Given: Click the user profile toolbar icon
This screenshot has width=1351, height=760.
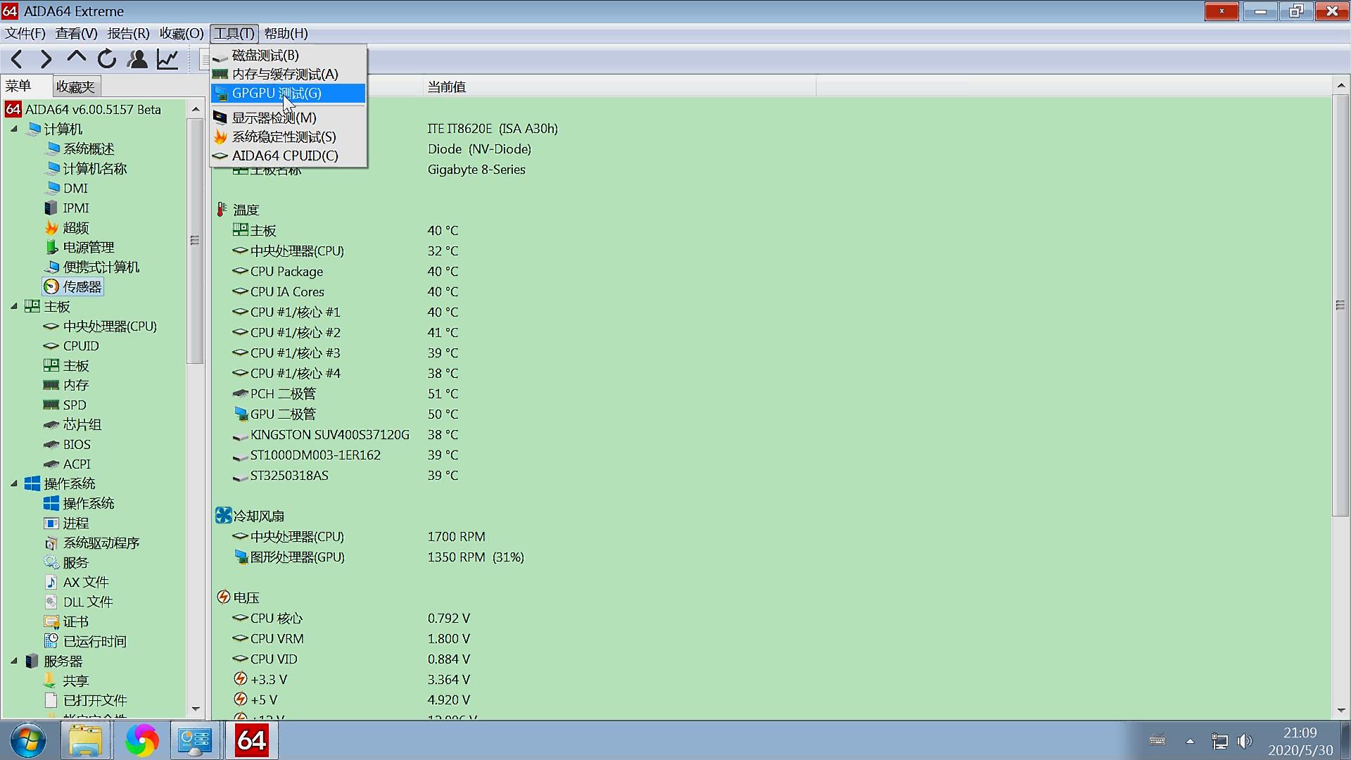Looking at the screenshot, I should (x=137, y=60).
